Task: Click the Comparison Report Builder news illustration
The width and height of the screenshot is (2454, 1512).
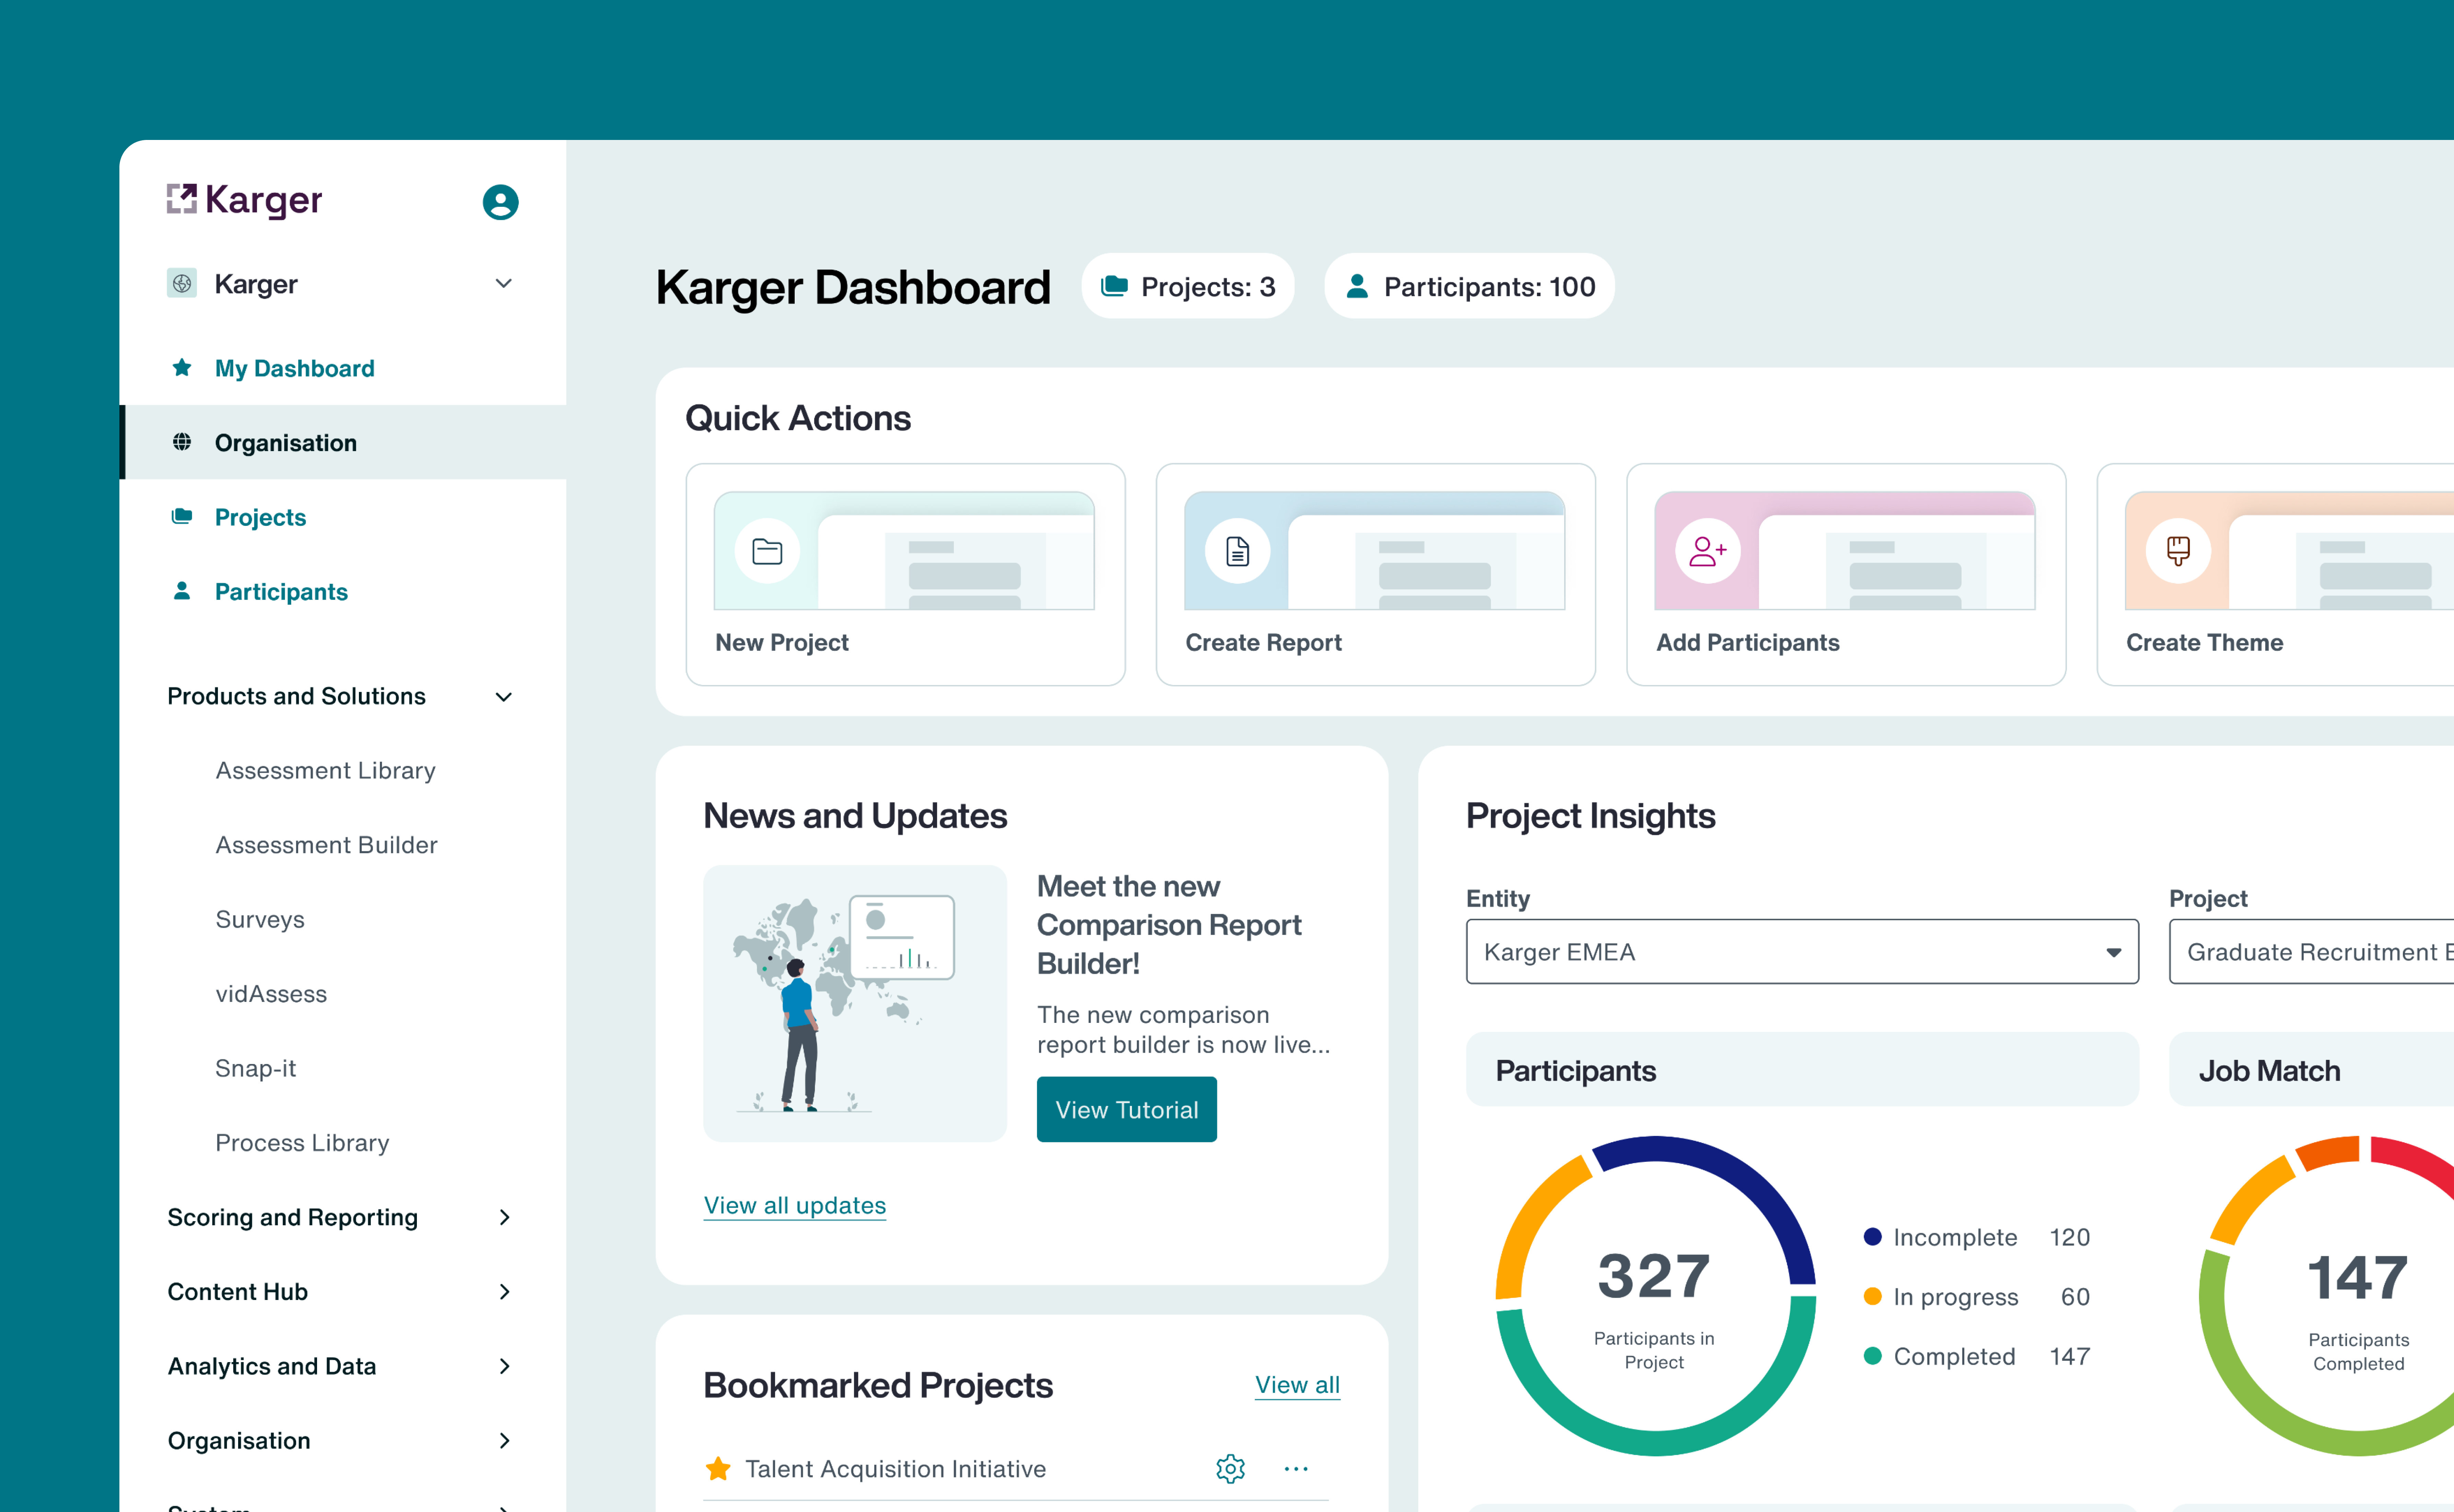Action: click(855, 1003)
